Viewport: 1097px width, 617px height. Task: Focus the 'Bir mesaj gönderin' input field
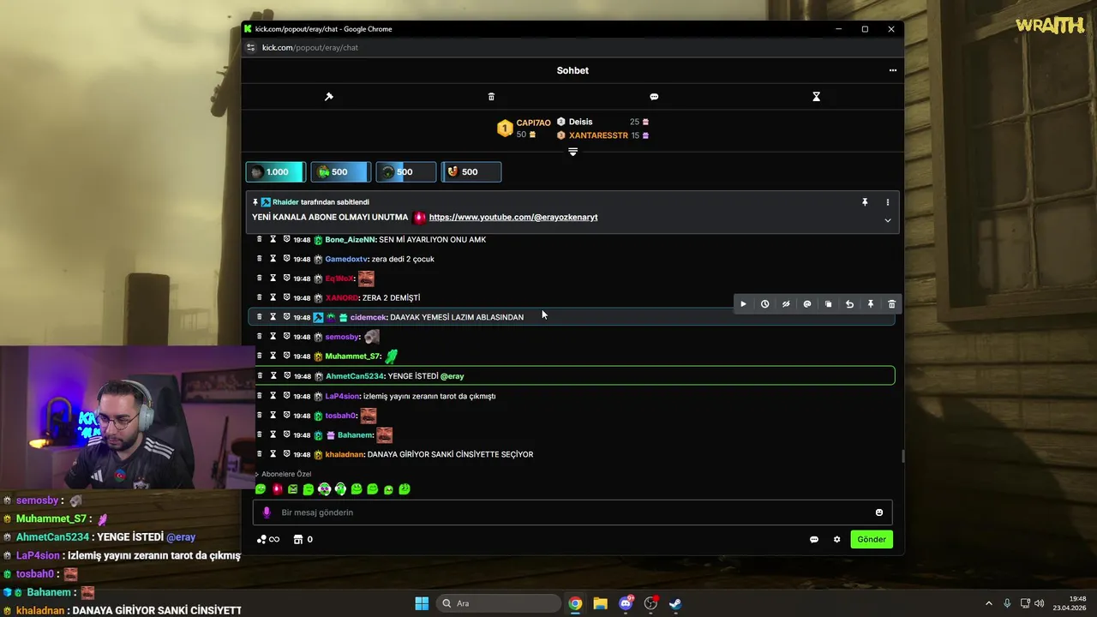(572, 512)
